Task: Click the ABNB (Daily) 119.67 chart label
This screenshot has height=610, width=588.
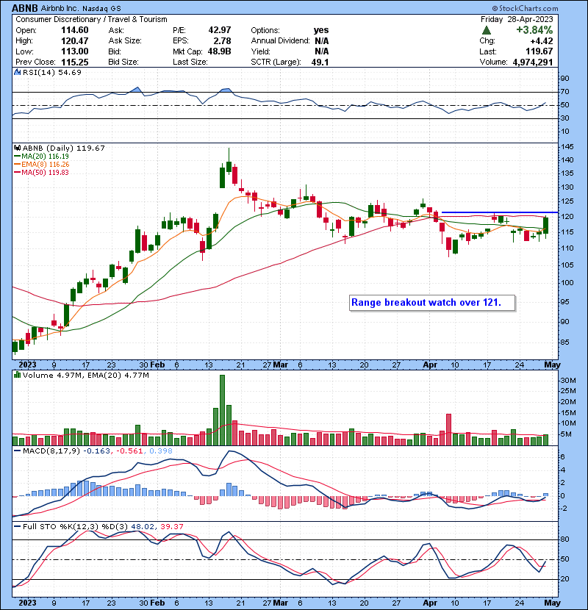Action: 63,148
